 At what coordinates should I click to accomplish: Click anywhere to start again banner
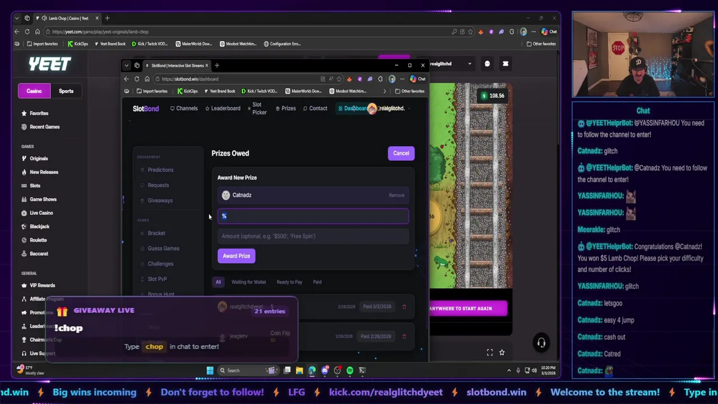[468, 309]
